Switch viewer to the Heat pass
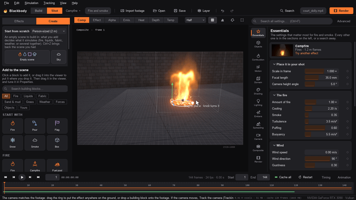The image size is (356, 200). coord(141,20)
